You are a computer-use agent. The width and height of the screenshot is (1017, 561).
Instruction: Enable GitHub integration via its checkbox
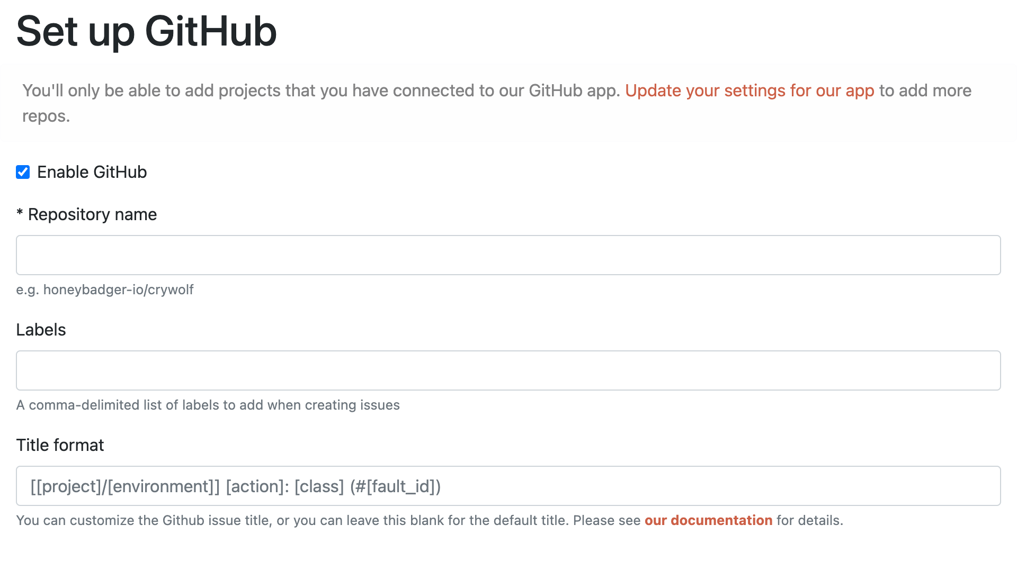(22, 171)
